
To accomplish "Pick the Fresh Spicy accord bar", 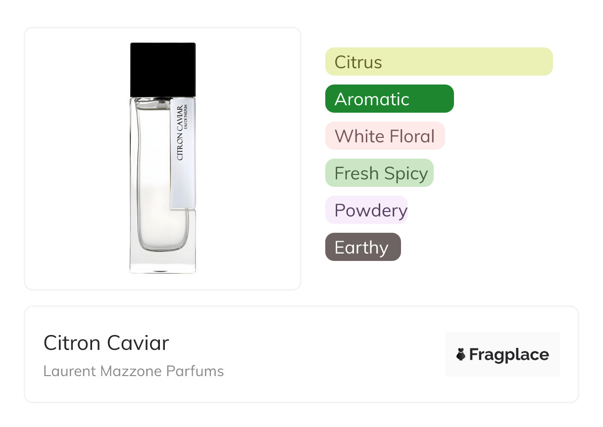I will (379, 173).
